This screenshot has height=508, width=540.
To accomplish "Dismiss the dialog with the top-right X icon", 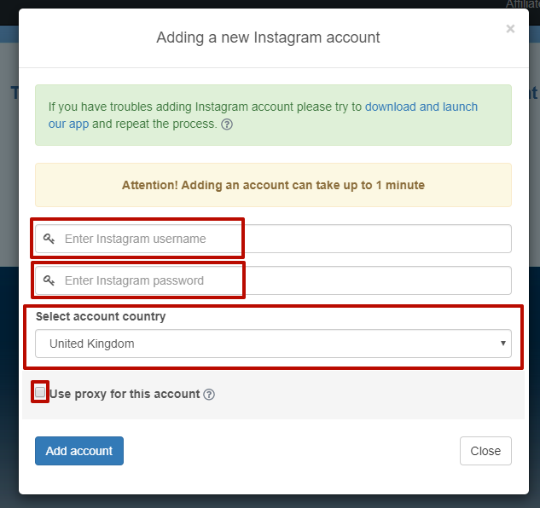I will pos(510,29).
